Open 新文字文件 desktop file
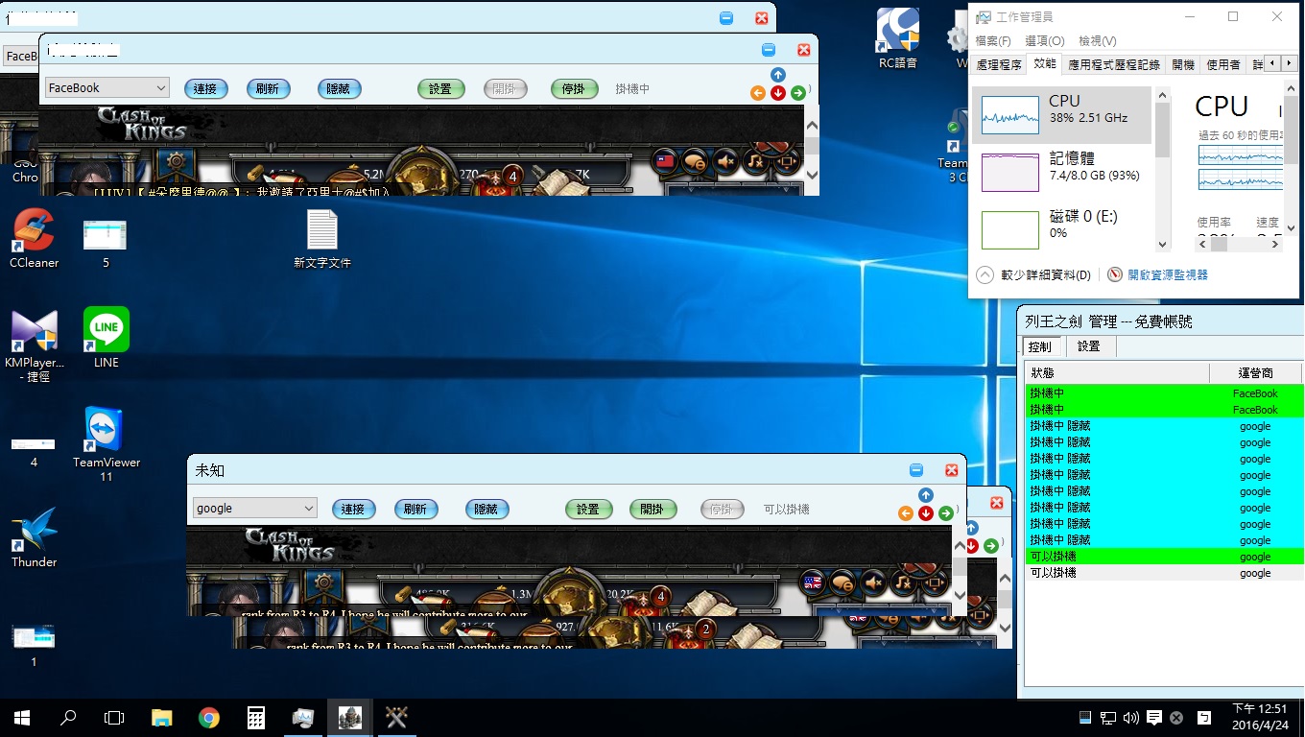1305x737 pixels. pos(322,238)
